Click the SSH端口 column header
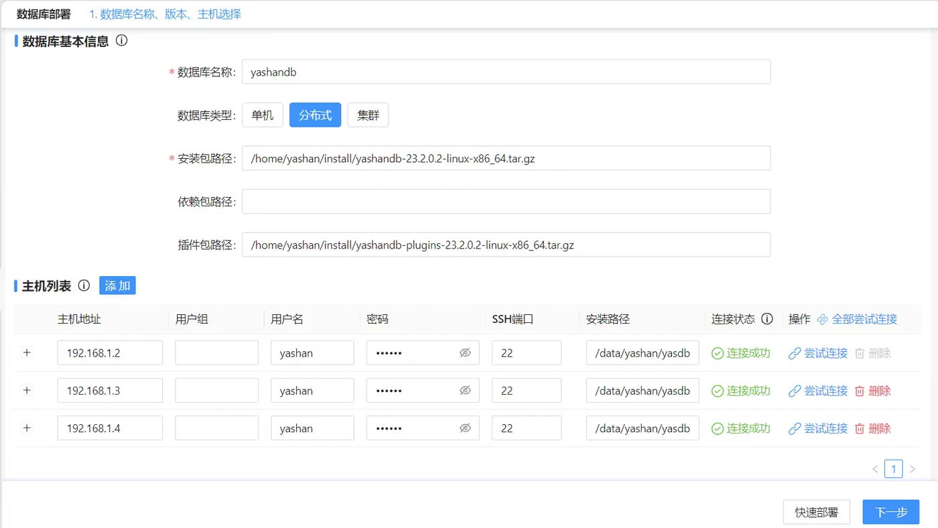The width and height of the screenshot is (938, 528). 513,320
